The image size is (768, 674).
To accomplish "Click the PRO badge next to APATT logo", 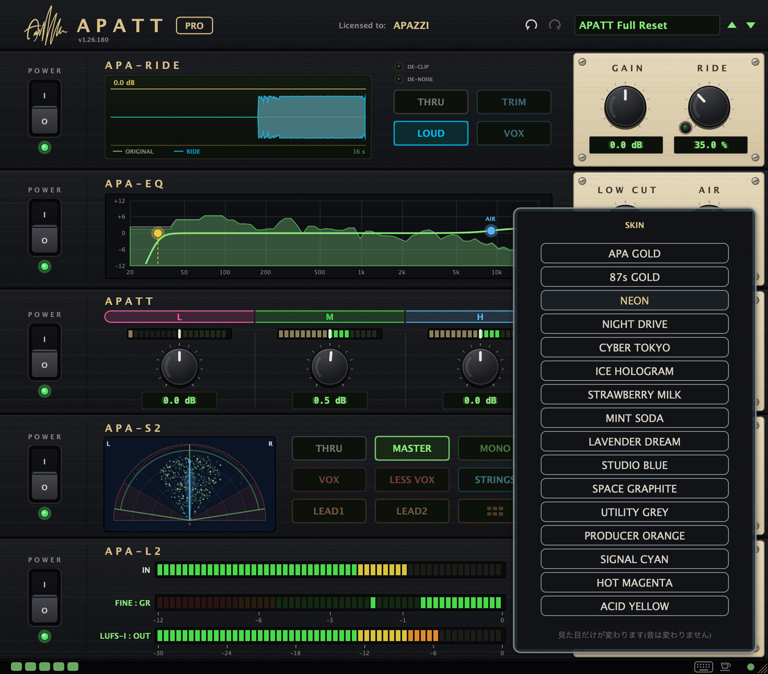I will (x=194, y=25).
